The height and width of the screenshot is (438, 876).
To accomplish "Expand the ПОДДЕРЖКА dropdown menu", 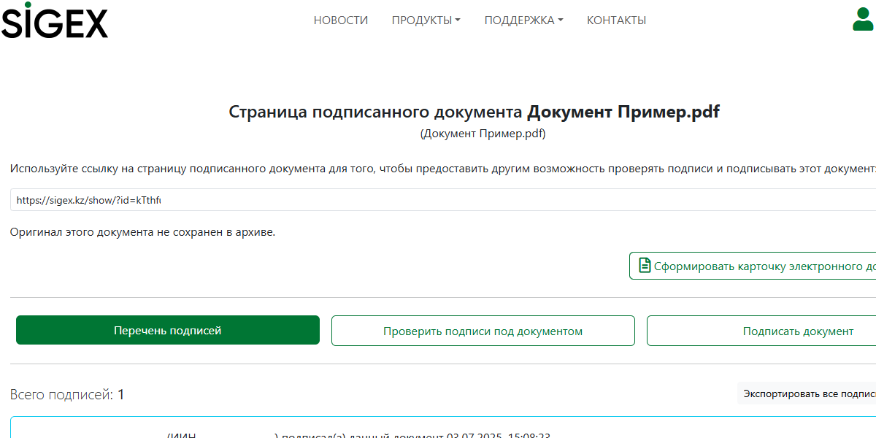I will (523, 20).
